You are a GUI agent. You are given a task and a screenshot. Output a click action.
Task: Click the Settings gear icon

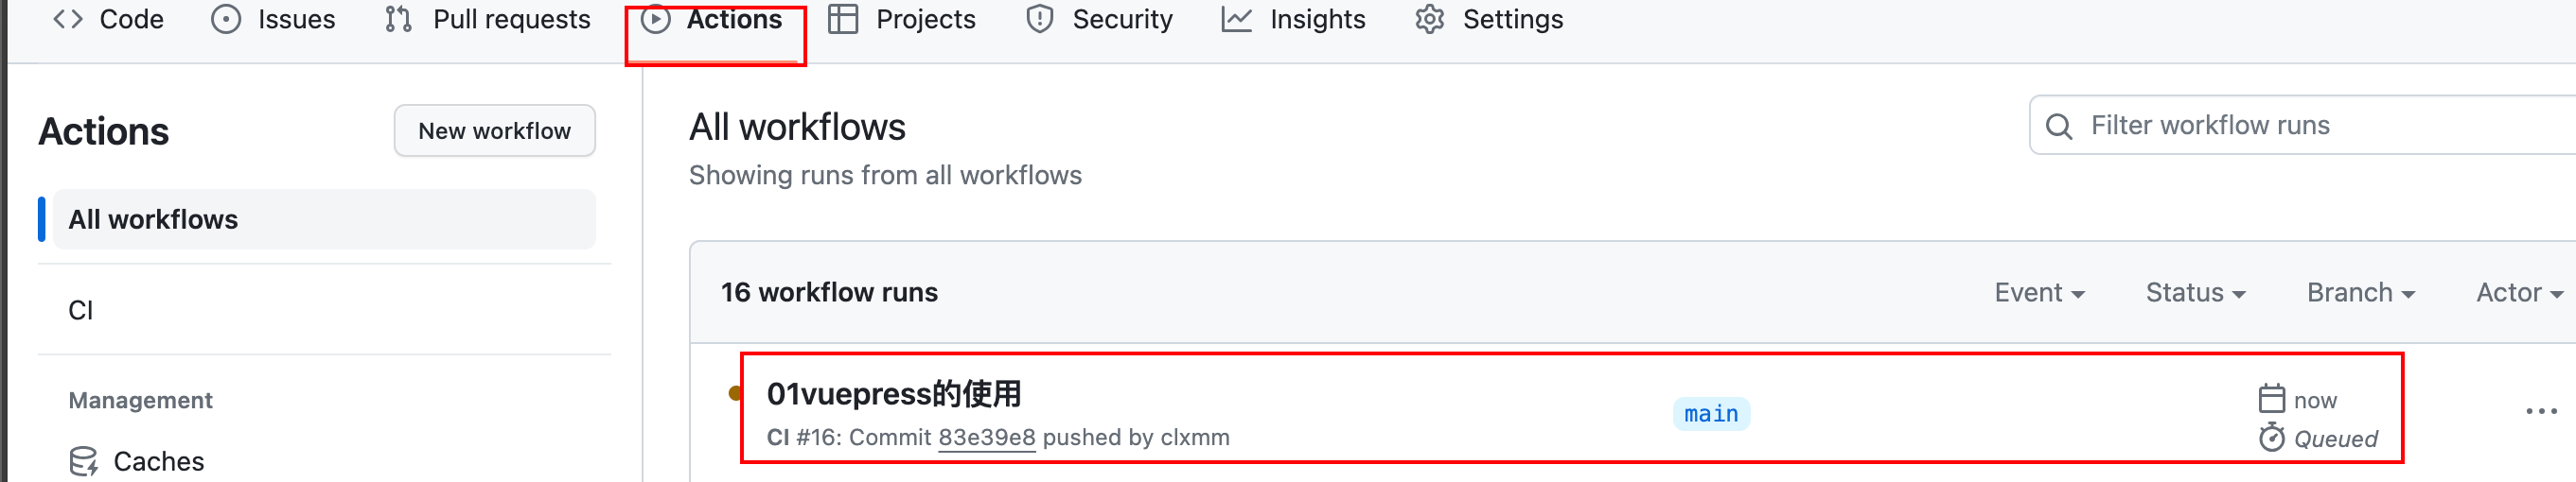[1429, 19]
